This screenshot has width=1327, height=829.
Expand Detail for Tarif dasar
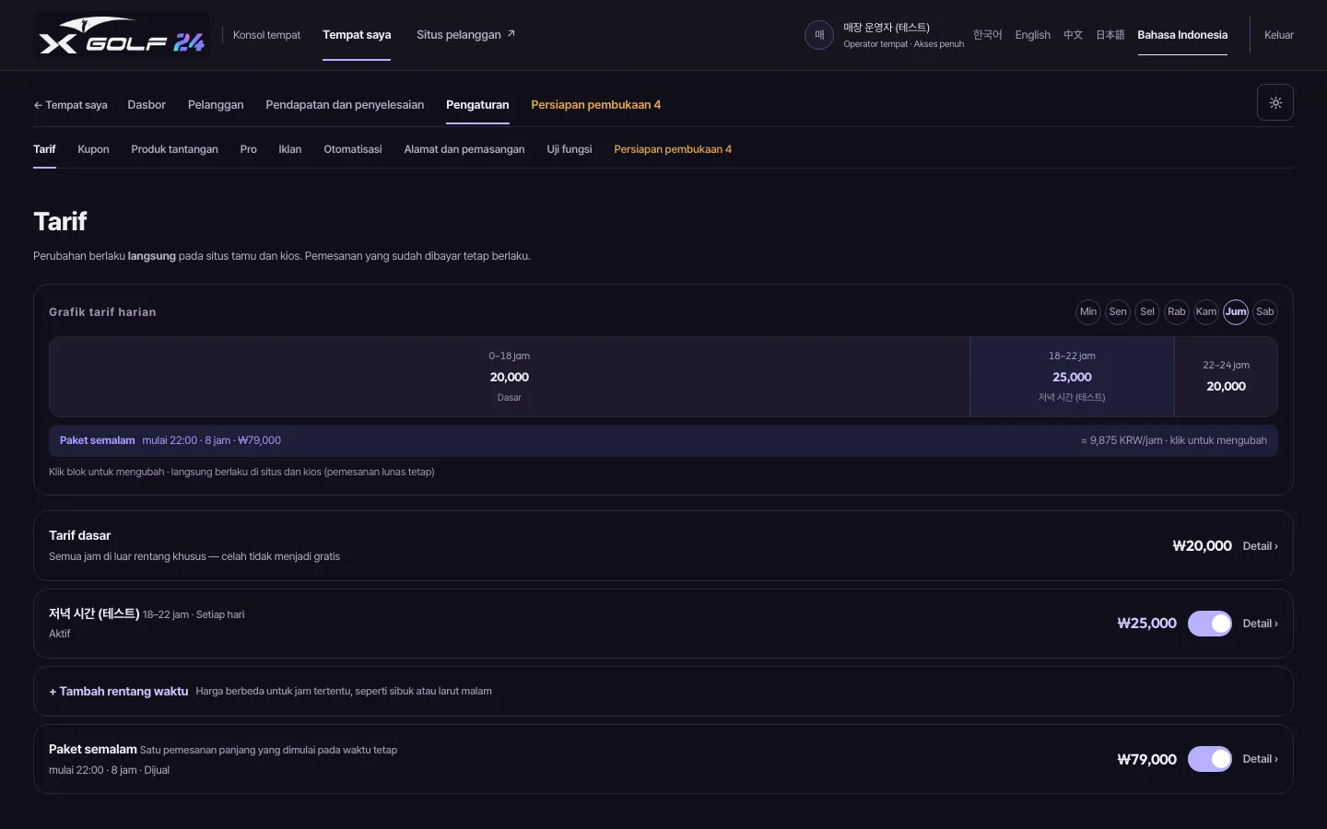1260,546
